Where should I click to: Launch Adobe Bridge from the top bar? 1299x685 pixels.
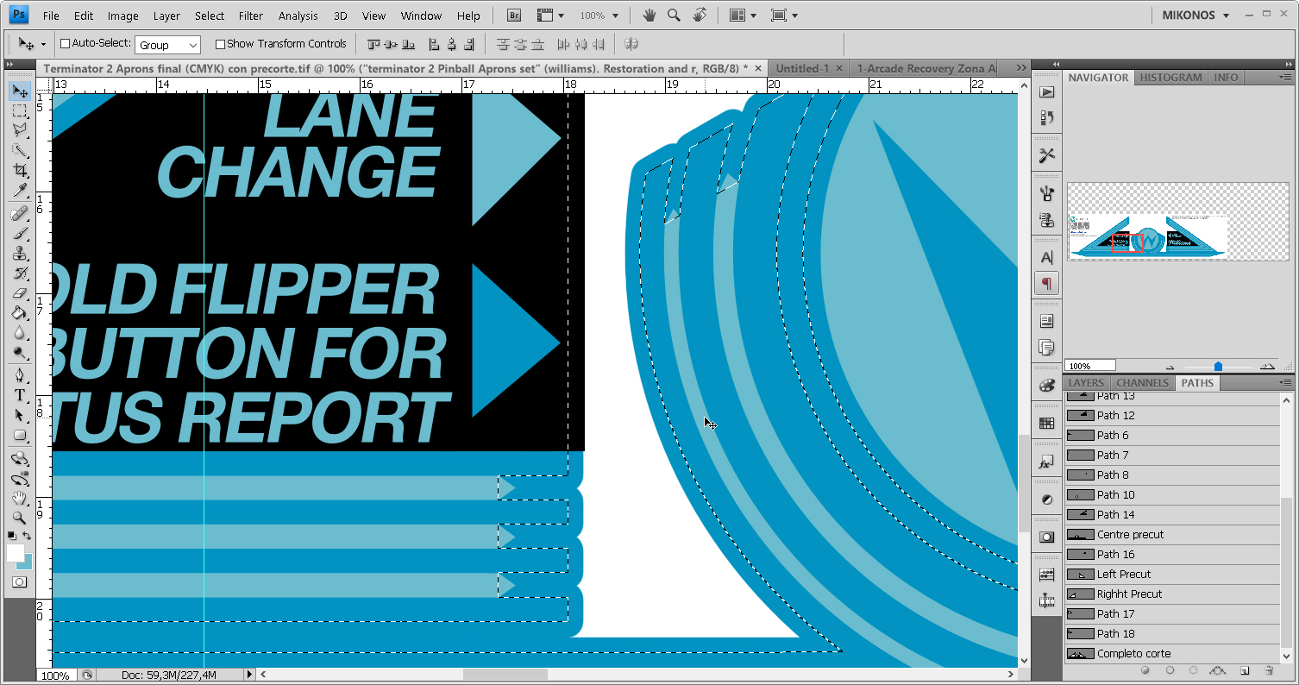tap(514, 16)
